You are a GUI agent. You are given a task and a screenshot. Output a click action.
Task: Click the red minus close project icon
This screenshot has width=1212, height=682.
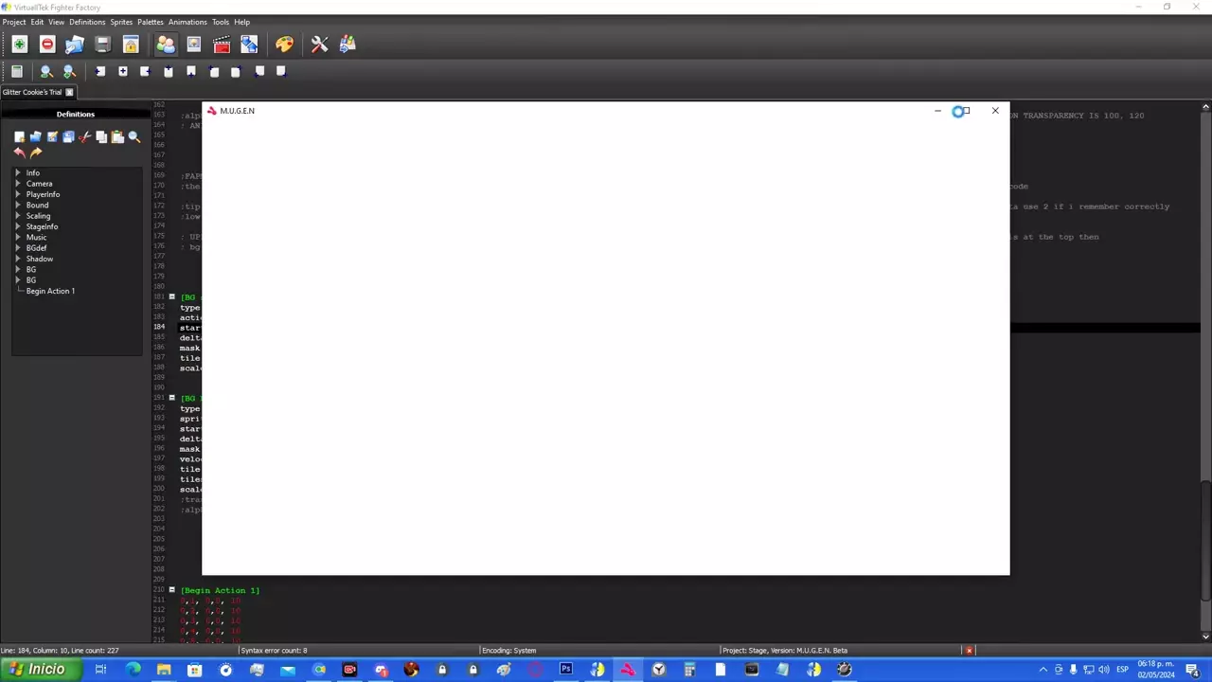(47, 45)
